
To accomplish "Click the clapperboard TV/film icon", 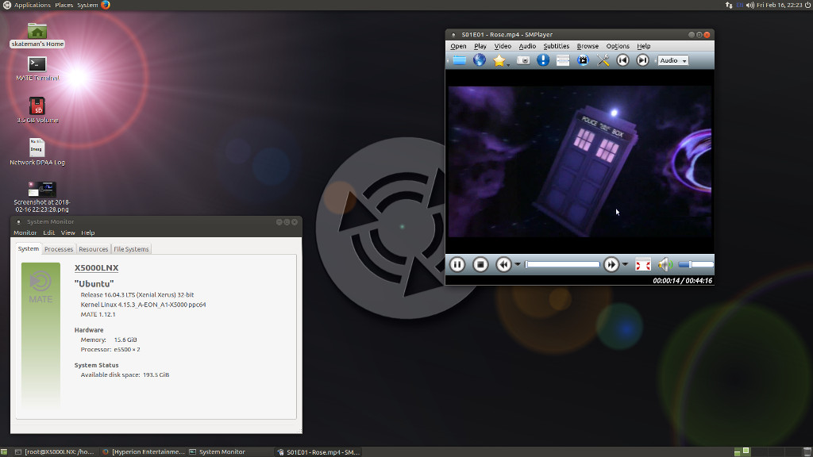I will (x=583, y=60).
